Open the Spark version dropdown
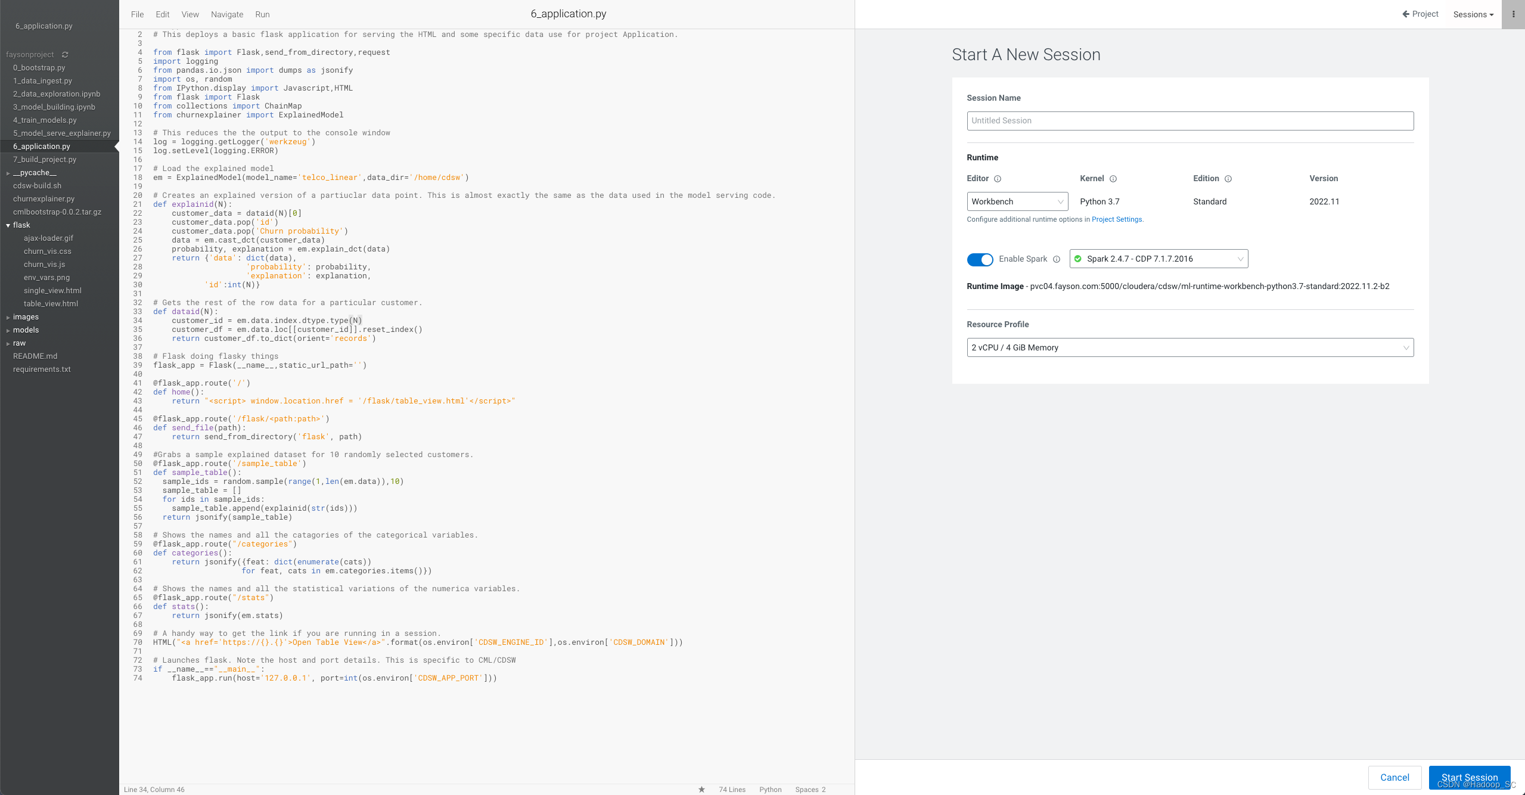This screenshot has width=1525, height=795. click(x=1158, y=259)
